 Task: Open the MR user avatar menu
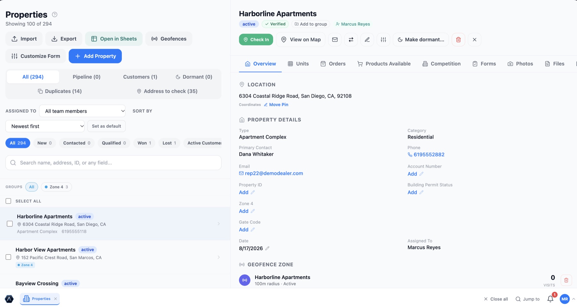(564, 299)
